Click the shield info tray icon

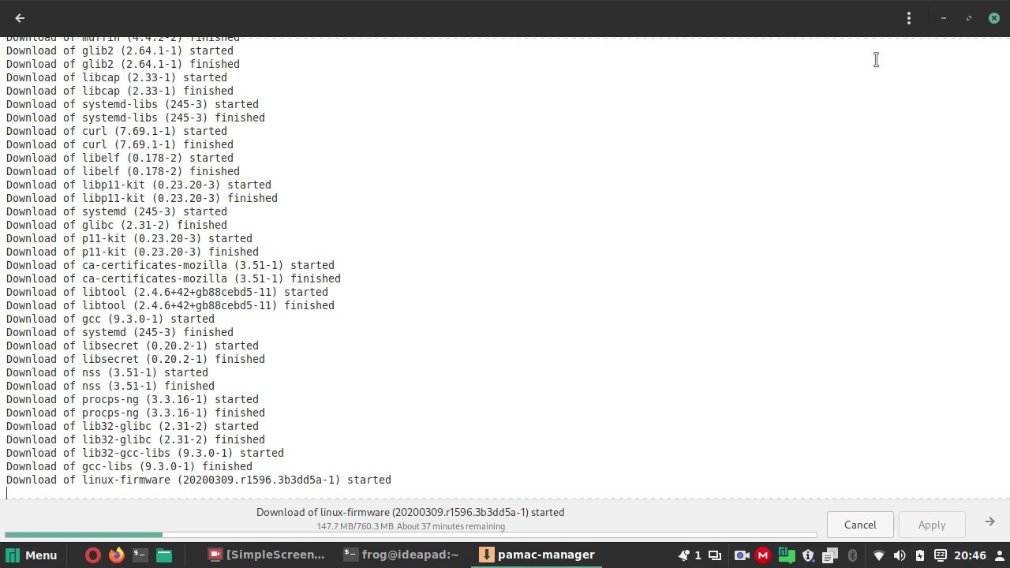coord(809,556)
